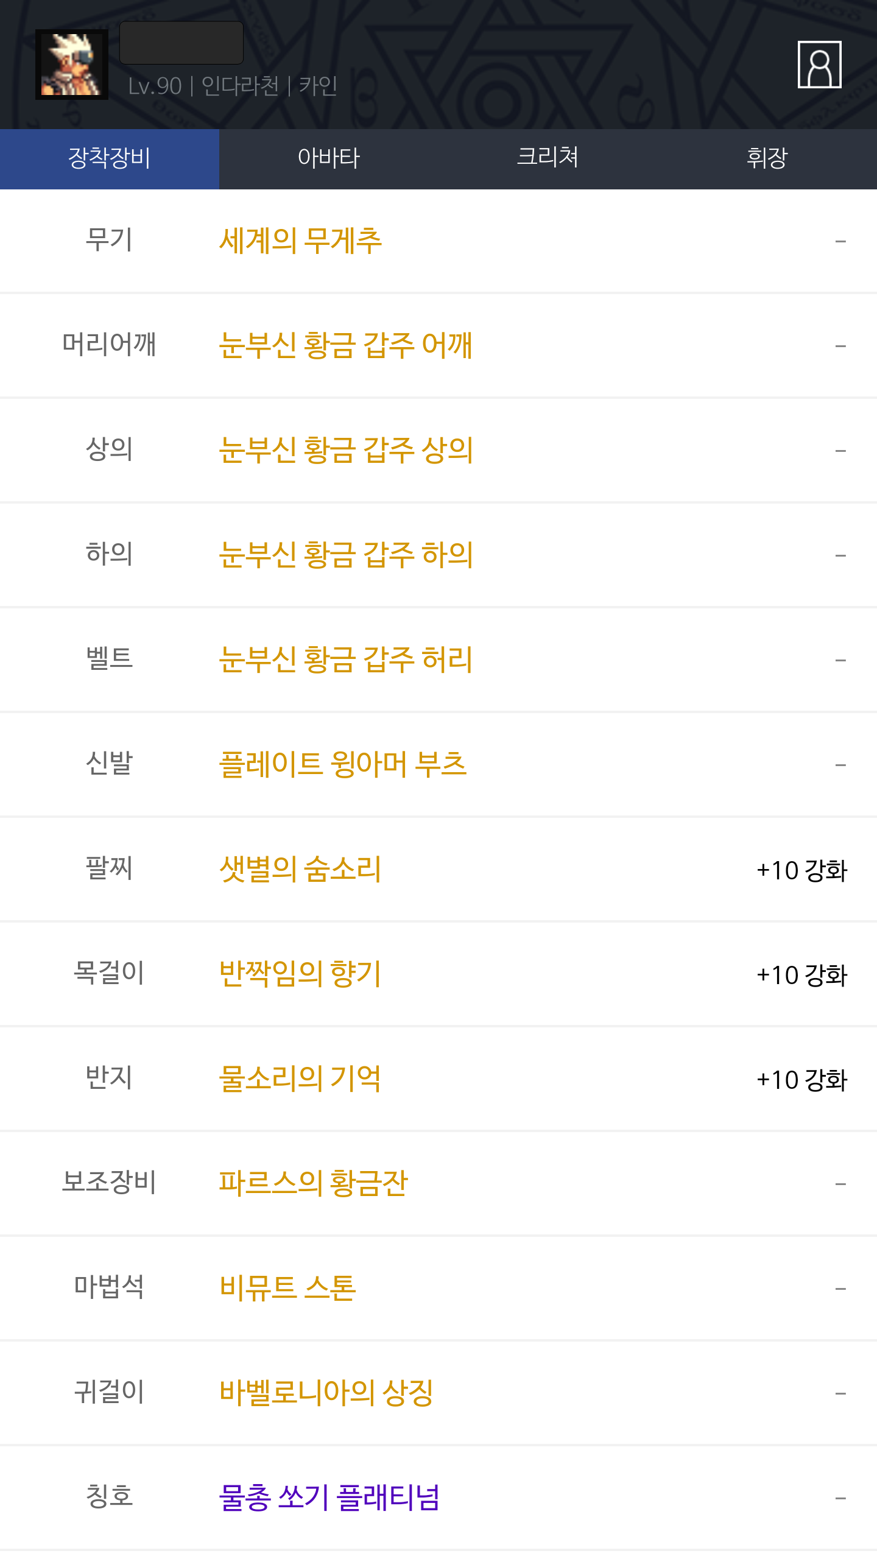Select necklace 반짝임의 향기
877x1559 pixels.
point(300,974)
